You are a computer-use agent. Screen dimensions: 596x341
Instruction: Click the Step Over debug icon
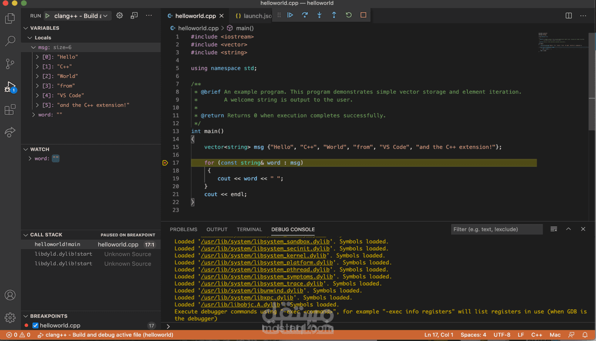[x=305, y=15]
